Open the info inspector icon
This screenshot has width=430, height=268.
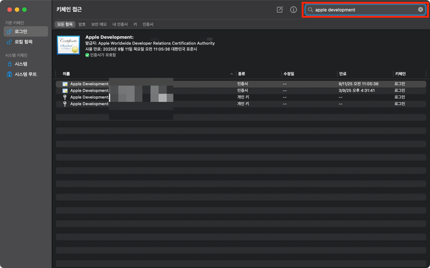[294, 10]
